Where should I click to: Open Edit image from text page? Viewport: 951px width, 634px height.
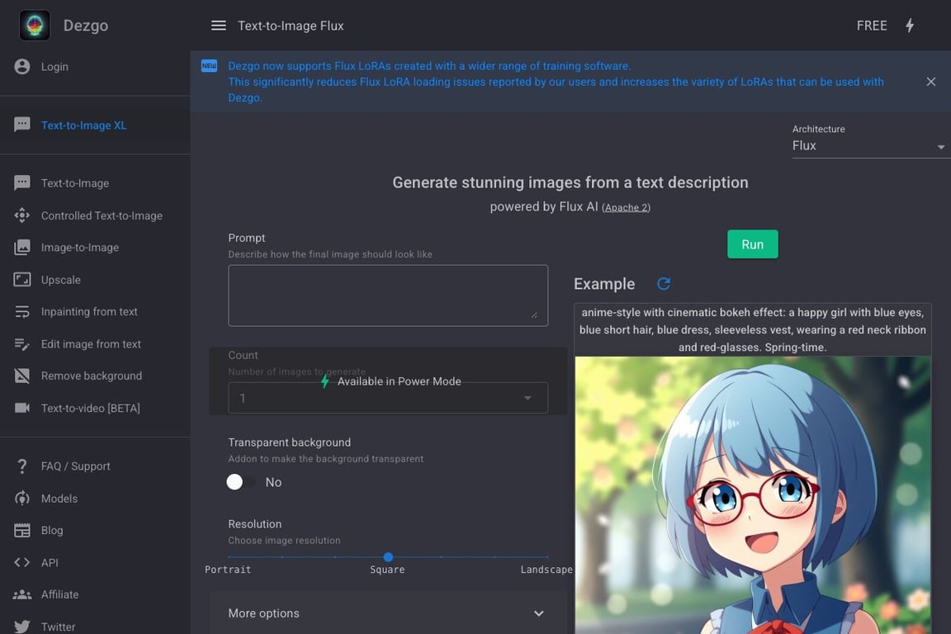point(95,344)
